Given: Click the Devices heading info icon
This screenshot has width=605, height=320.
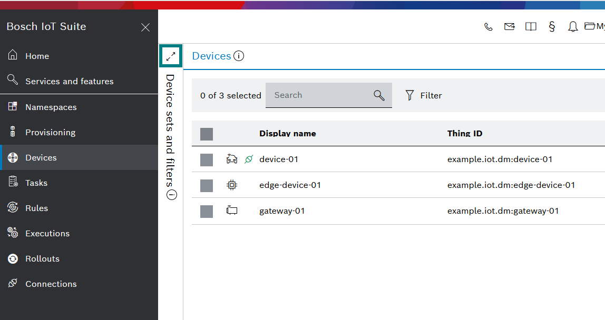Looking at the screenshot, I should point(239,56).
